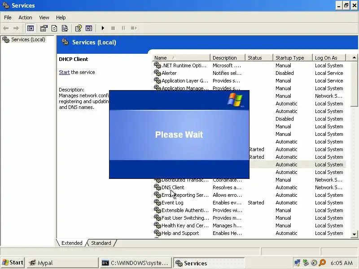Click 'Enables He...' description cell

(227, 233)
